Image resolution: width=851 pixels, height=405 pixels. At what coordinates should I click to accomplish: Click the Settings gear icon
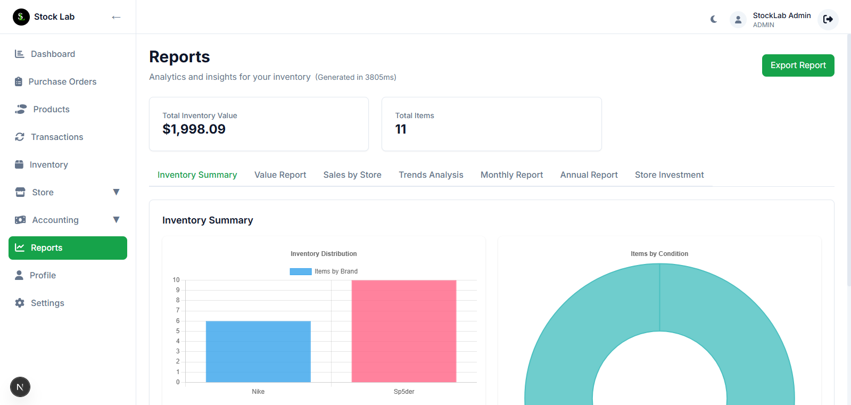[x=20, y=303]
